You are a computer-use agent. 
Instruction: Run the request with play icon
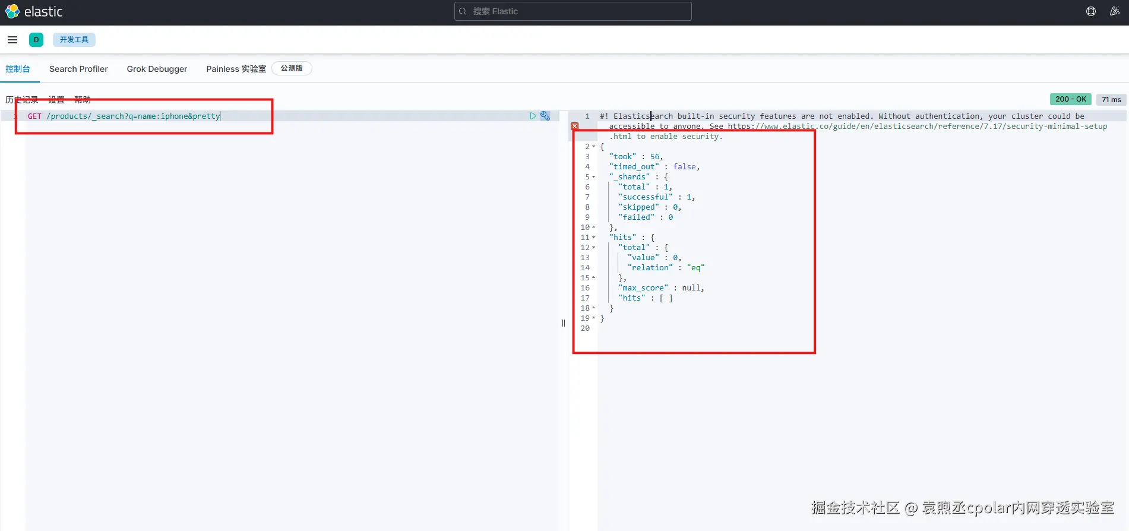pos(533,116)
